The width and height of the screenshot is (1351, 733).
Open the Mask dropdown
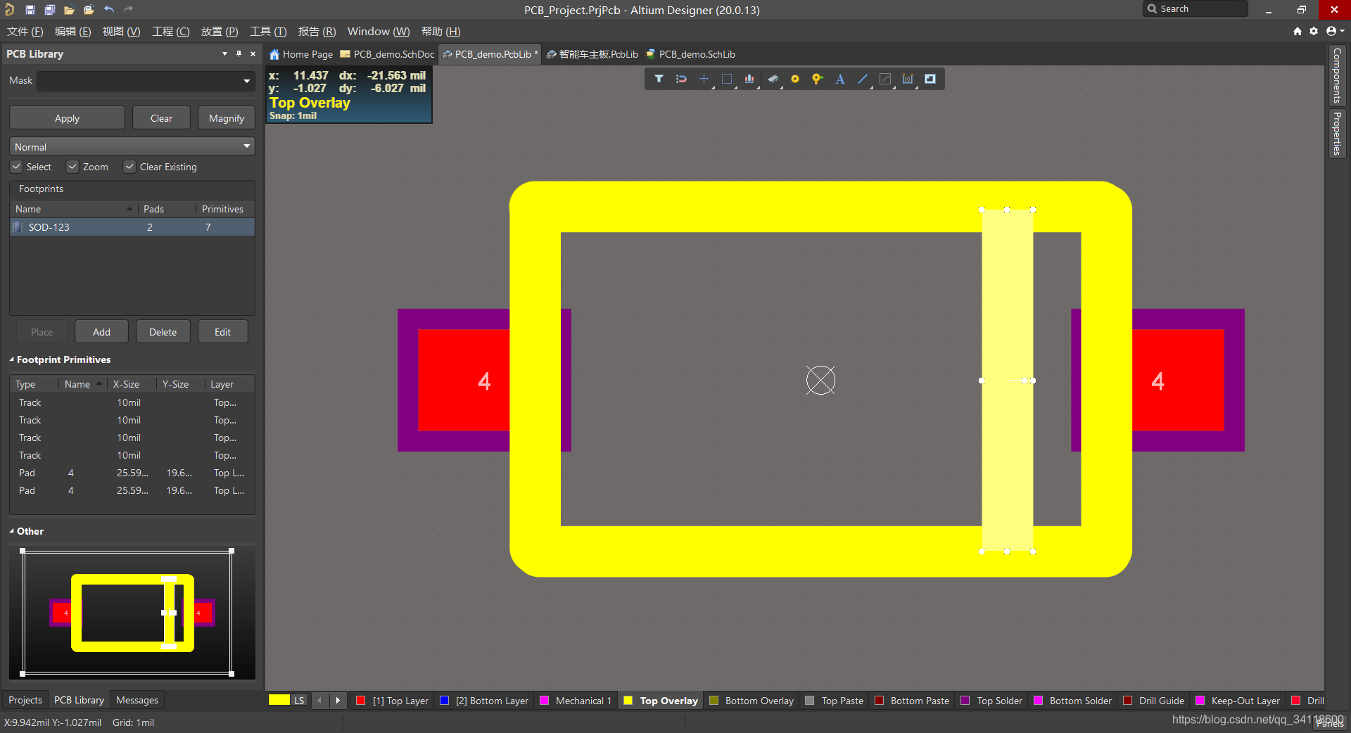point(247,81)
